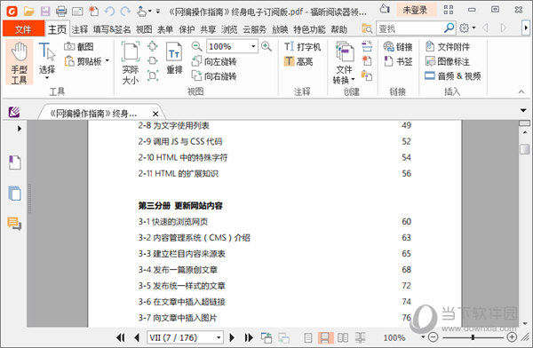533x348 pixels.
Task: Zoom out using status bar minus button
Action: pyautogui.click(x=434, y=337)
